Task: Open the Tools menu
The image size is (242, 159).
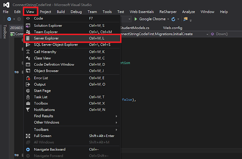Action: coord(107,12)
